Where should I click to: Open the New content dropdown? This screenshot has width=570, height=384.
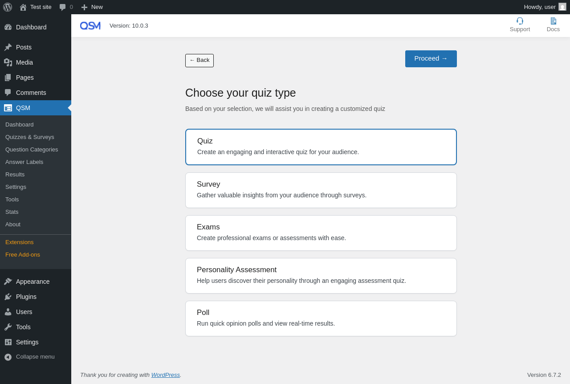click(92, 7)
